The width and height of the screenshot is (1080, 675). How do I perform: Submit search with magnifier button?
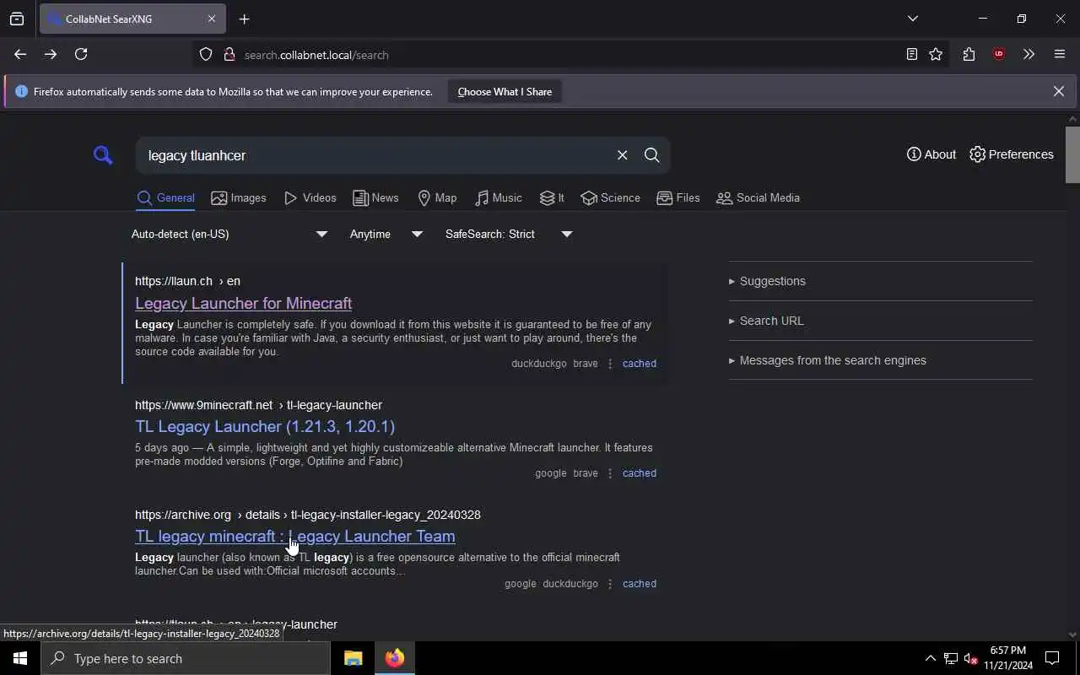(651, 155)
